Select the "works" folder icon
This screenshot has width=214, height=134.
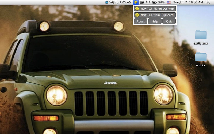201,57
